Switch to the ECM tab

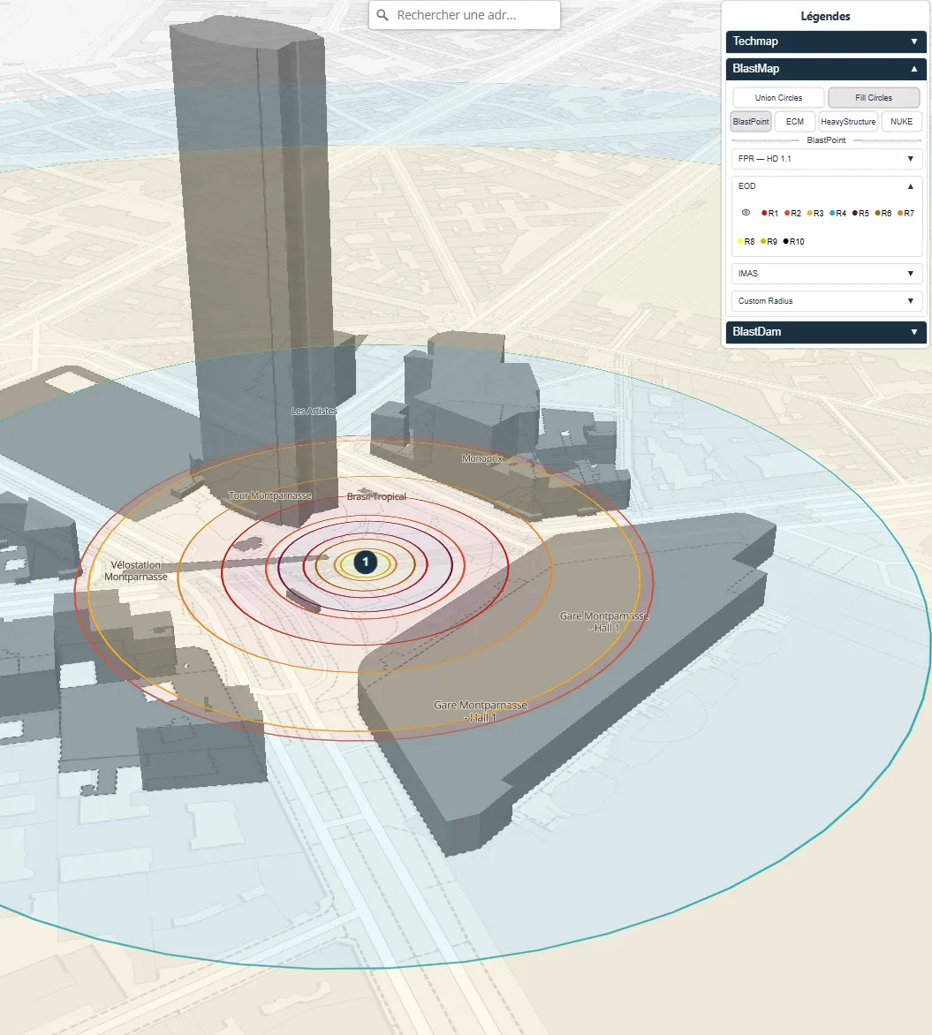click(x=794, y=122)
